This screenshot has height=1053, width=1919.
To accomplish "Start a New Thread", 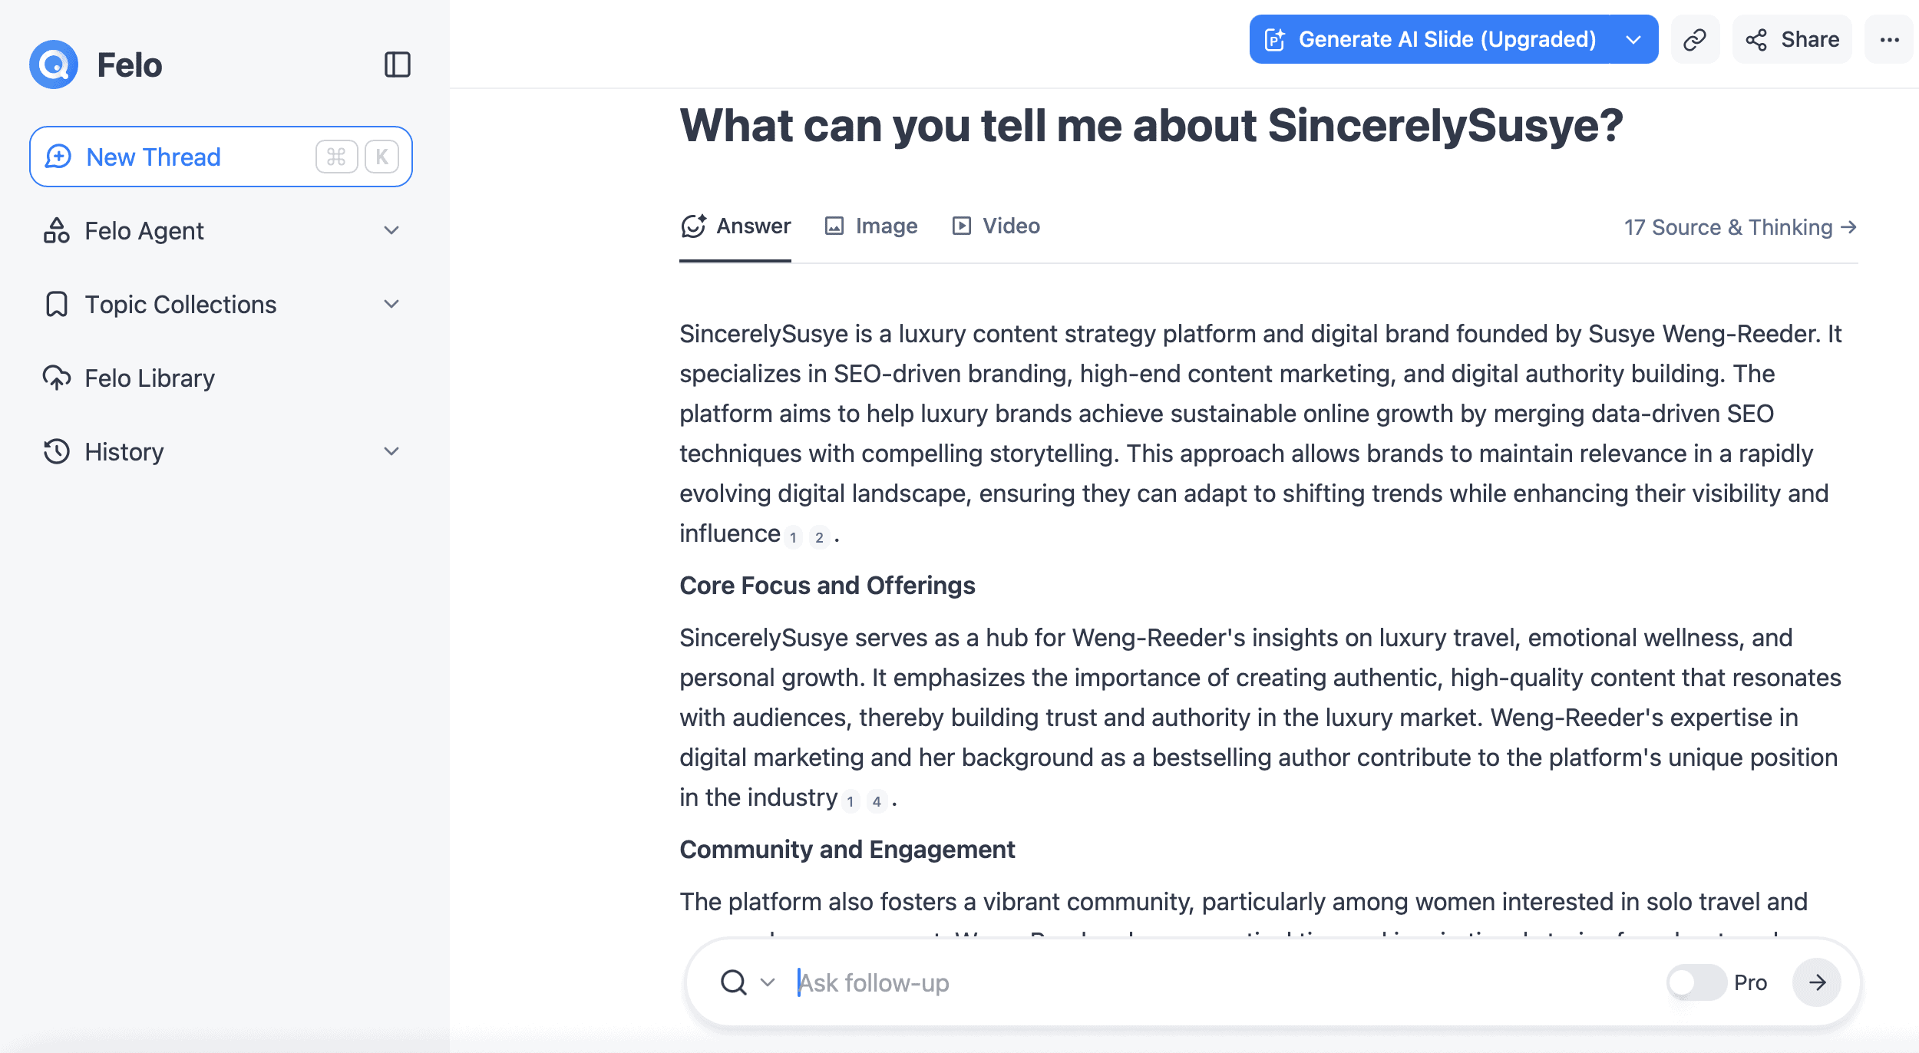I will pos(221,157).
